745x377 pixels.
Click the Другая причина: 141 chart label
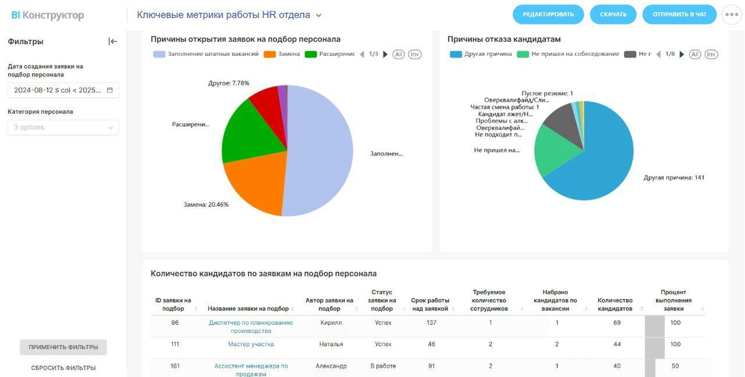[674, 177]
